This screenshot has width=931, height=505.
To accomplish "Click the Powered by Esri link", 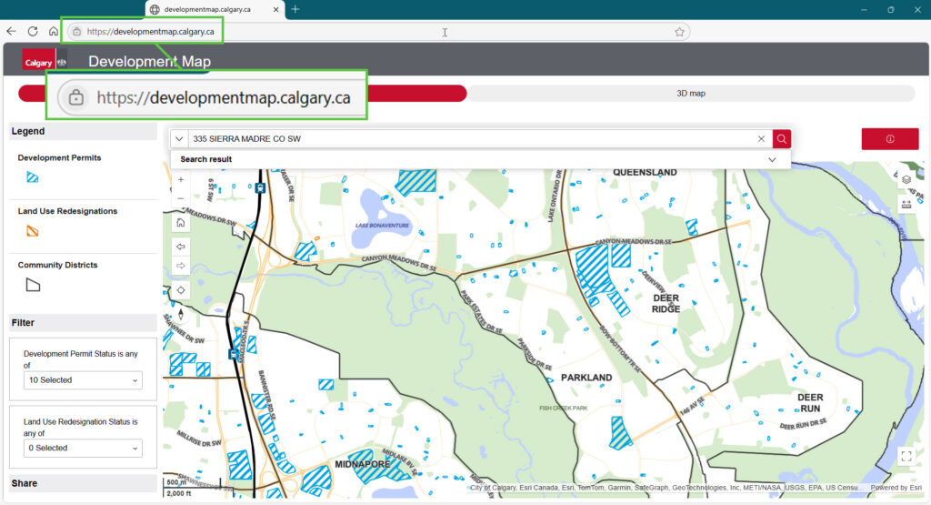I will (x=896, y=488).
